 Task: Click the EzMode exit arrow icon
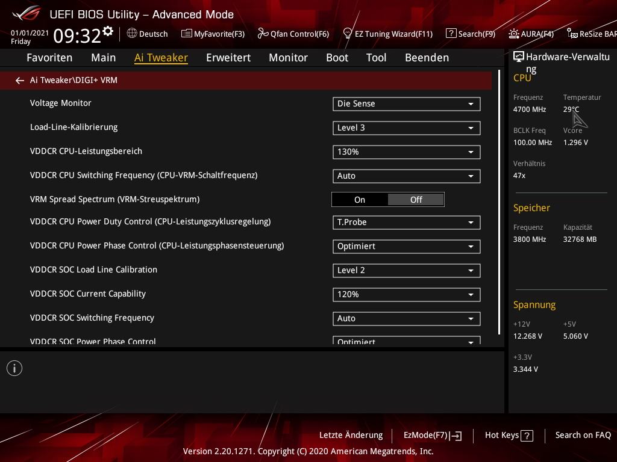456,436
